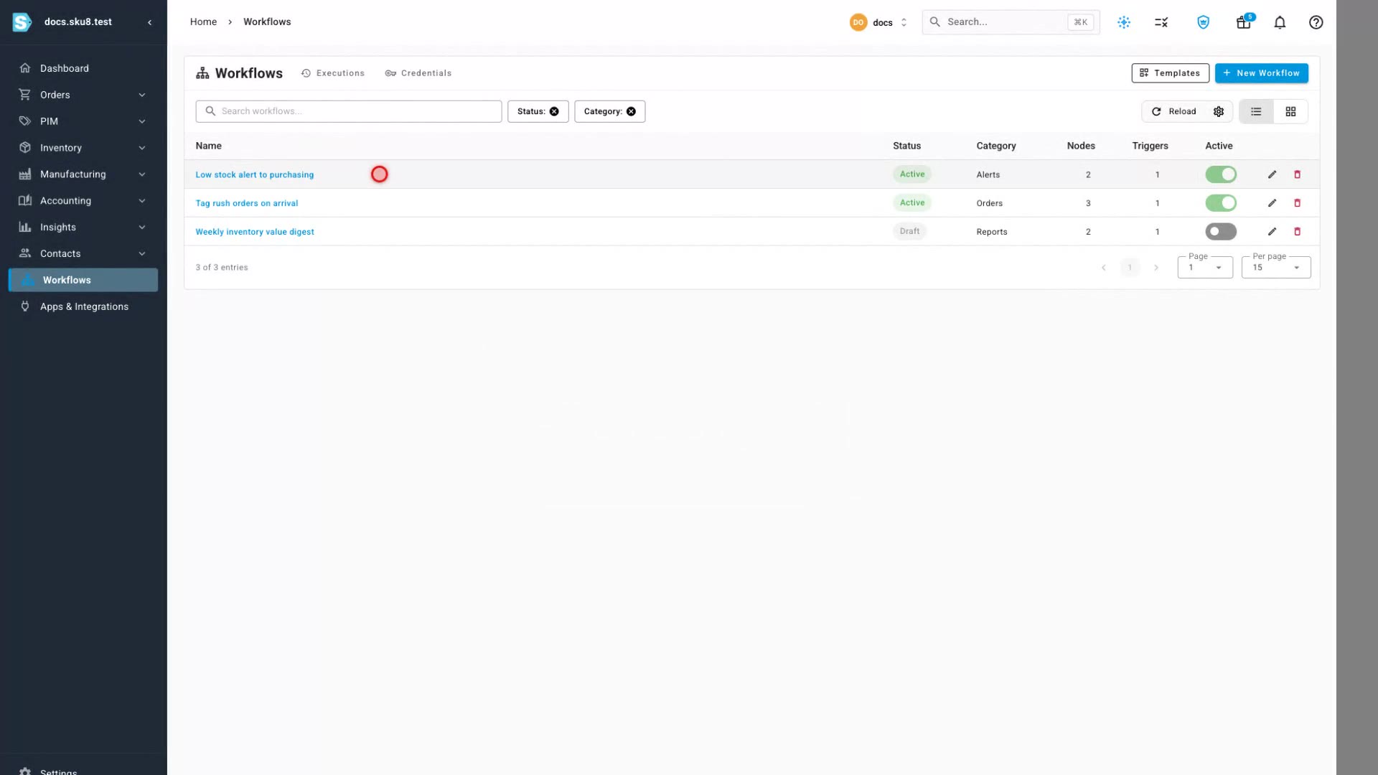
Task: Open the gift box updates icon
Action: coord(1244,22)
